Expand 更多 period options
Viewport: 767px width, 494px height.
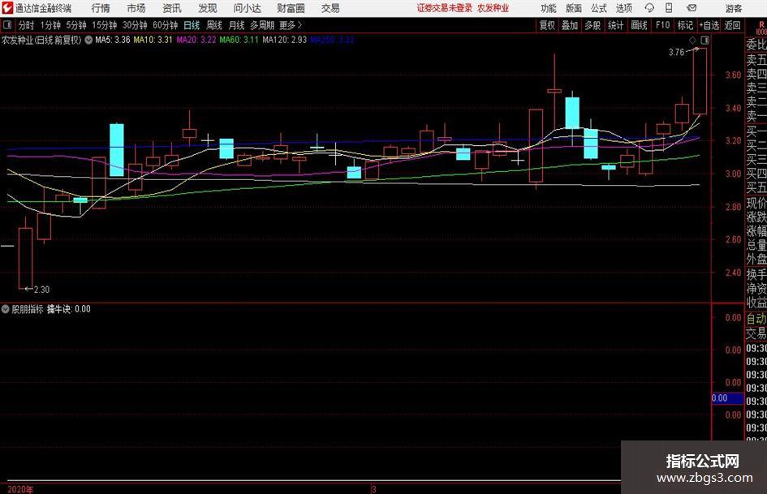[291, 25]
